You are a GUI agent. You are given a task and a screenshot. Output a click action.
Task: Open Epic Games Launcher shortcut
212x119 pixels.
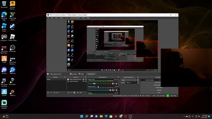(x=4, y=82)
